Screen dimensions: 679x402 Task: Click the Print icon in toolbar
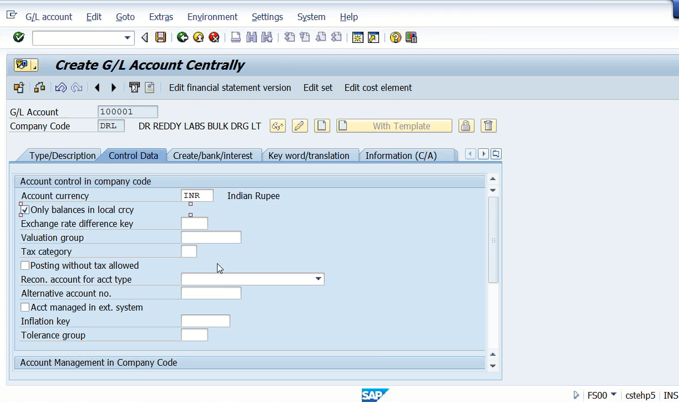236,37
